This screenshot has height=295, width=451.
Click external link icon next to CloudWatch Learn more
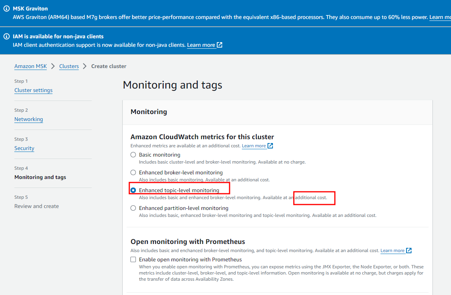pos(270,146)
